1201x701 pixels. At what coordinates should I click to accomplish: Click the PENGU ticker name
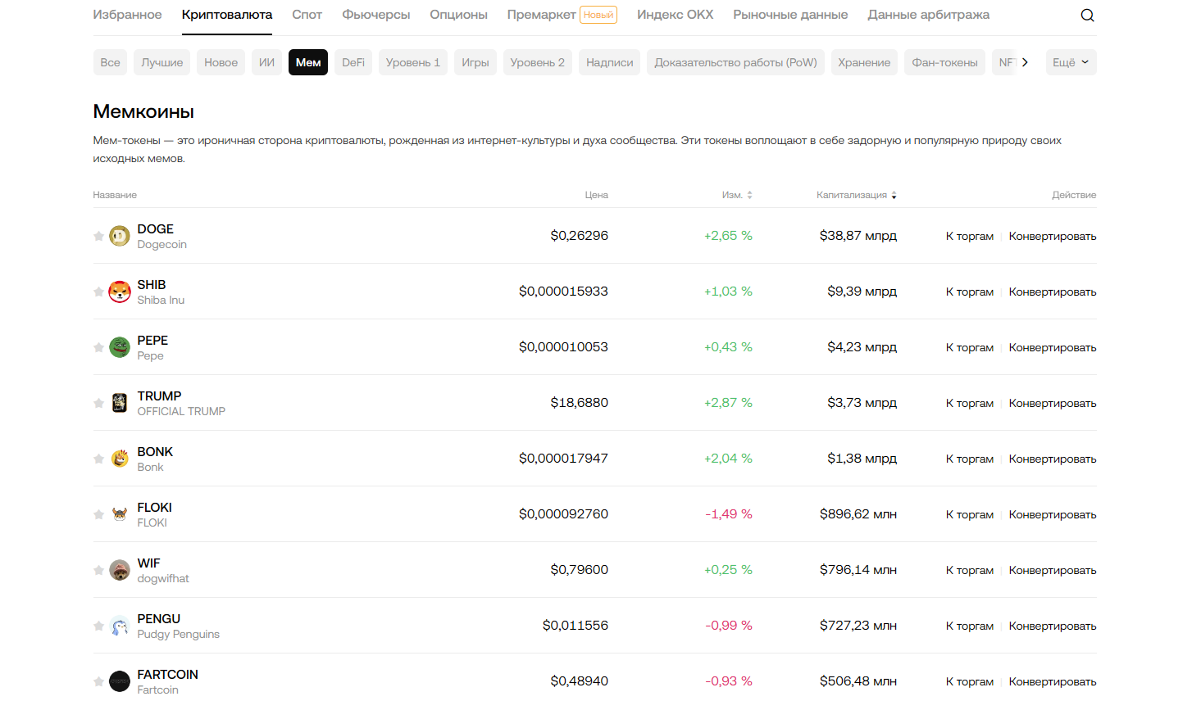159,619
